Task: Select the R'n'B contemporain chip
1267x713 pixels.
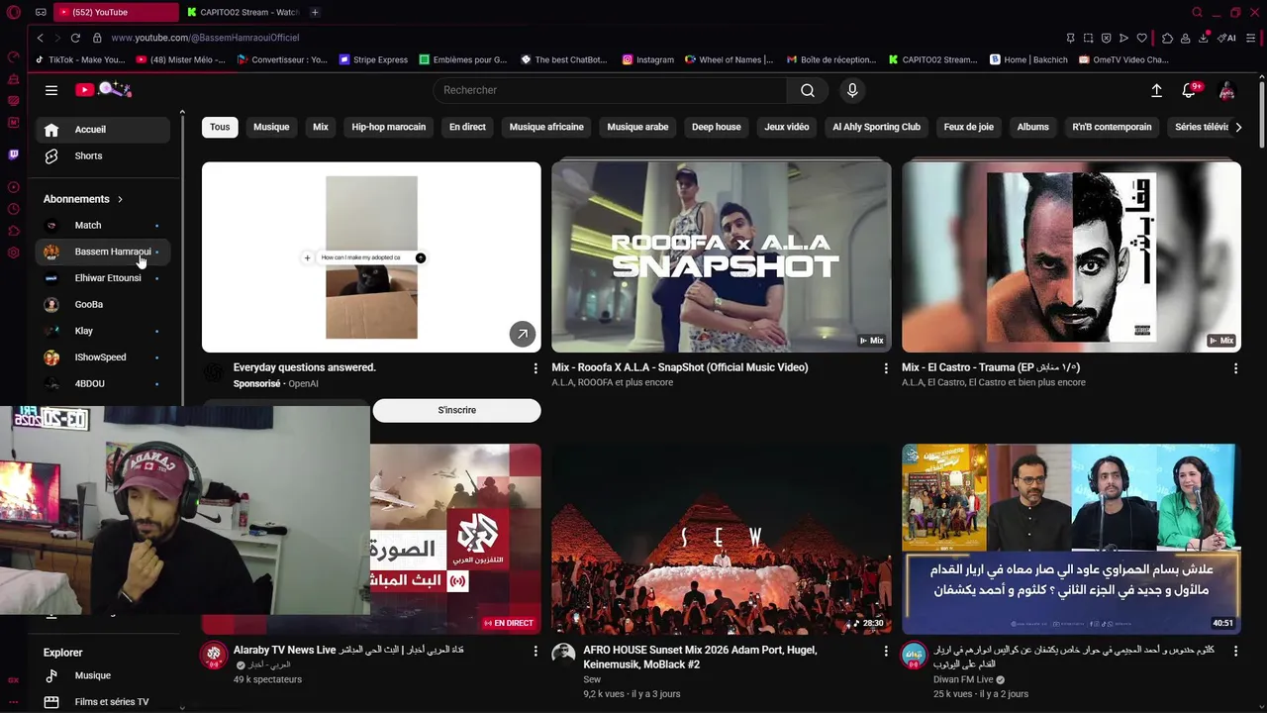Action: pos(1112,127)
